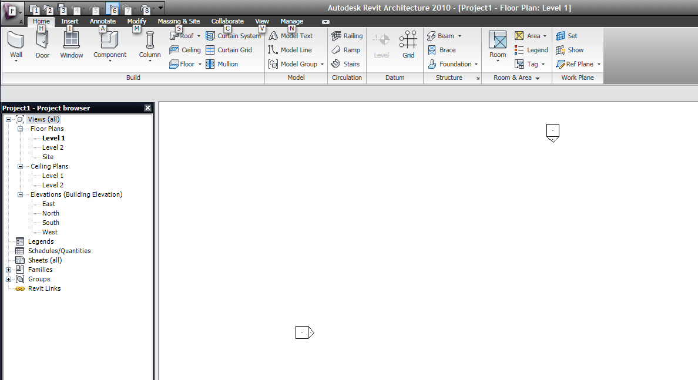Open the Roof dropdown arrow
698x380 pixels.
(199, 36)
